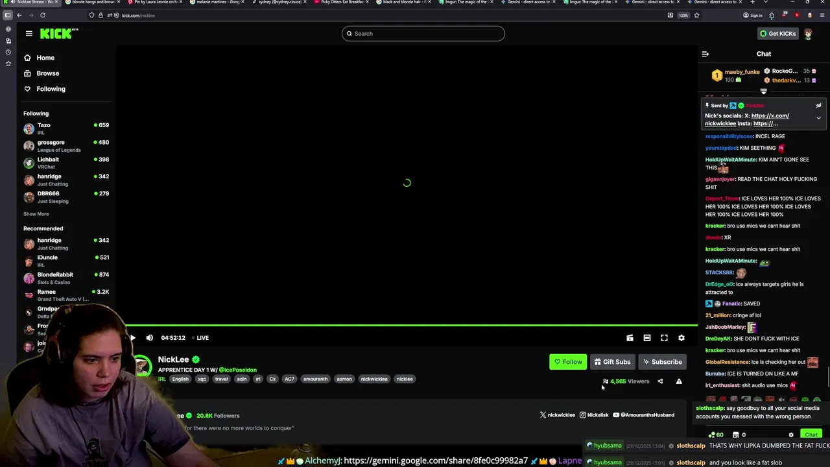Open iDuncle recommended channel

click(66, 261)
